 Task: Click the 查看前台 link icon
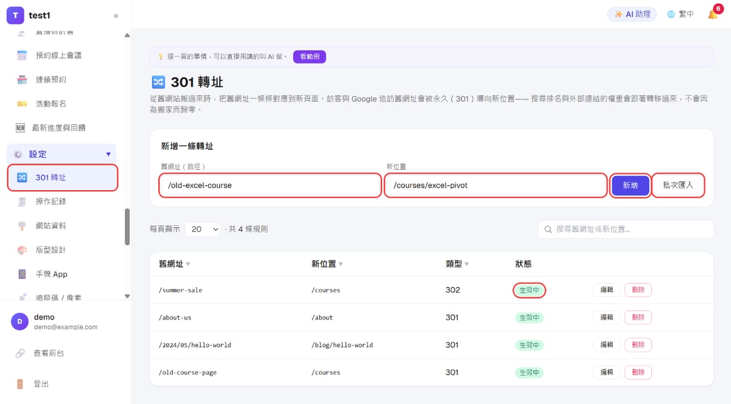(20, 353)
